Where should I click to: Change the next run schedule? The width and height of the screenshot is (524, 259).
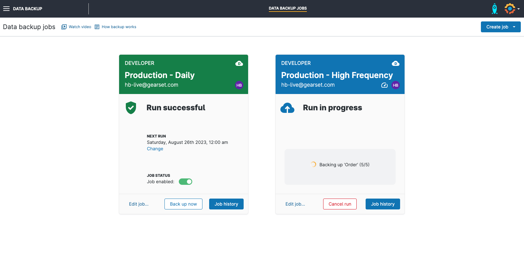click(x=155, y=149)
